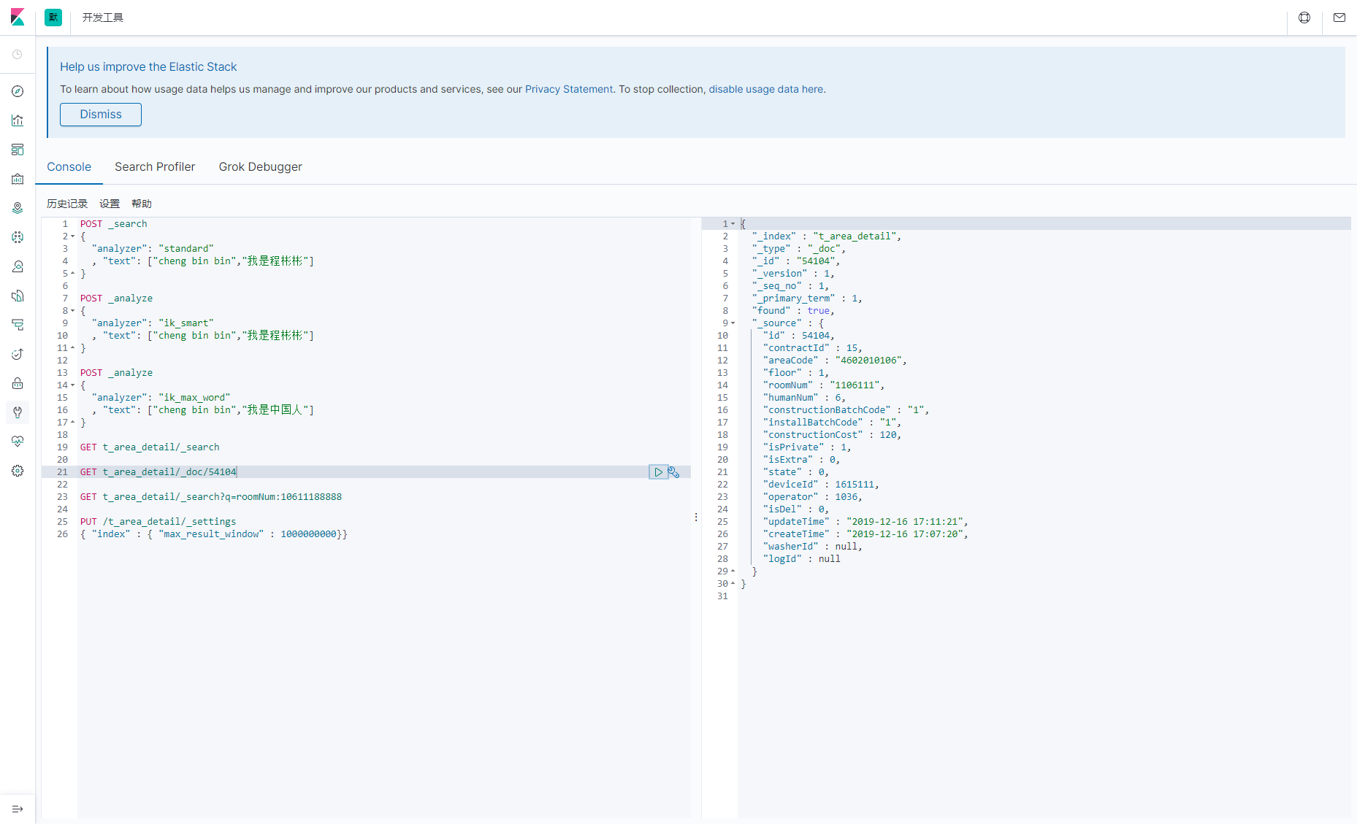Switch to Console tab
Image resolution: width=1357 pixels, height=824 pixels.
(x=69, y=166)
